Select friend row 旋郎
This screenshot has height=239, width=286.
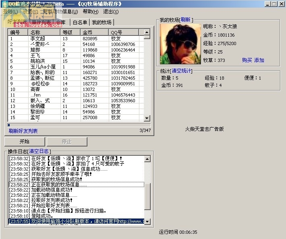click(x=76, y=50)
